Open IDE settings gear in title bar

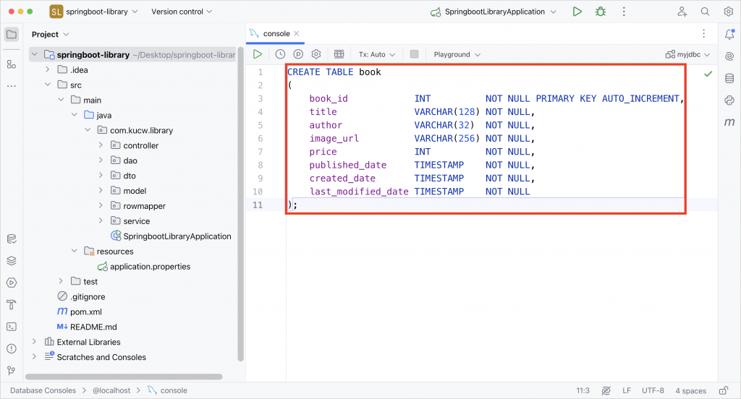point(728,12)
